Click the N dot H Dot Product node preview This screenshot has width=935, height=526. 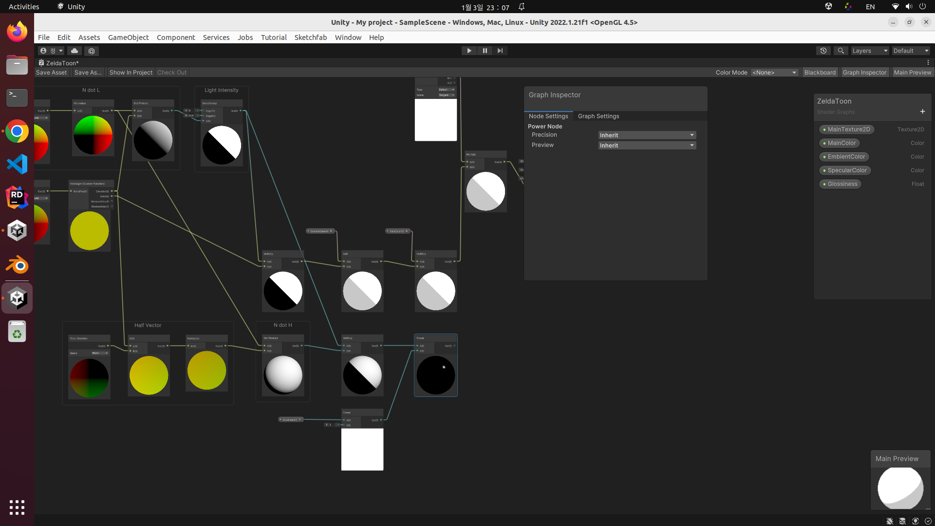pyautogui.click(x=283, y=375)
